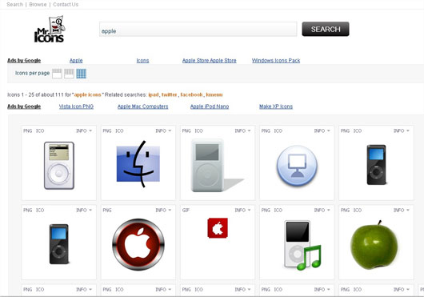The width and height of the screenshot is (424, 297).
Task: Select the red circular Apple logo icon
Action: point(138,244)
